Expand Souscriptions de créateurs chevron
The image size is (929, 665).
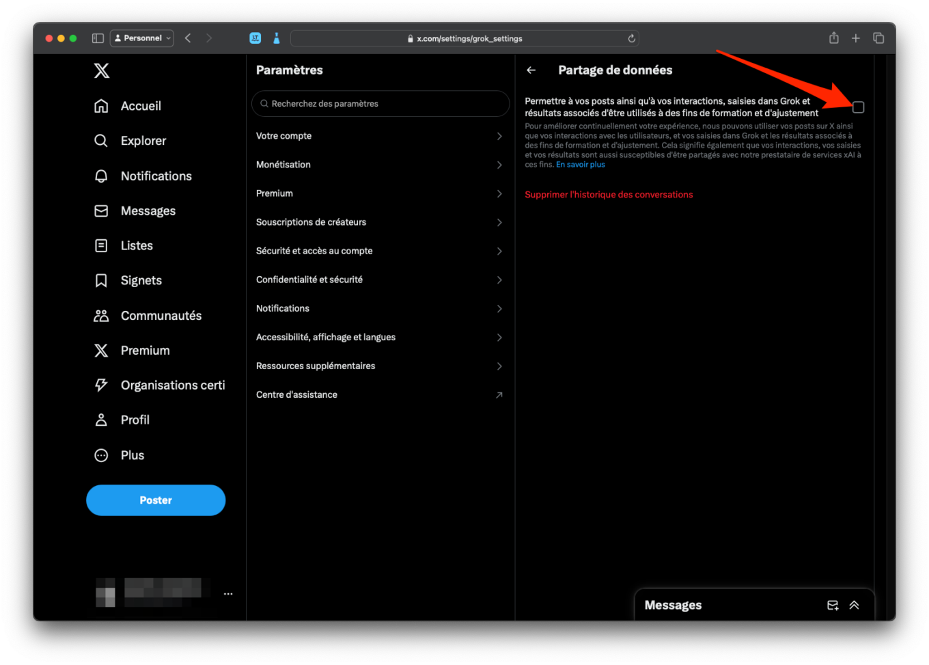click(499, 222)
